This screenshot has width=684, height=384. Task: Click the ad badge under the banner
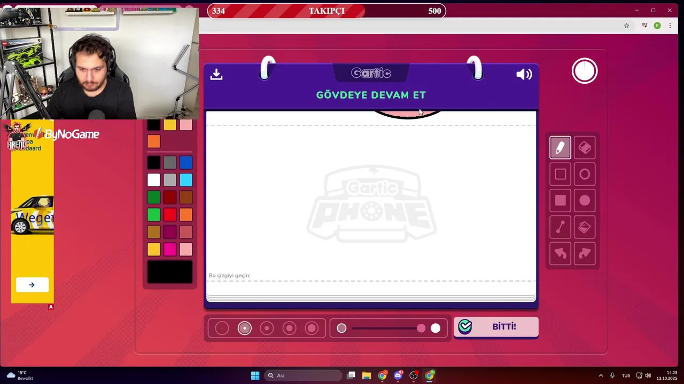51,307
